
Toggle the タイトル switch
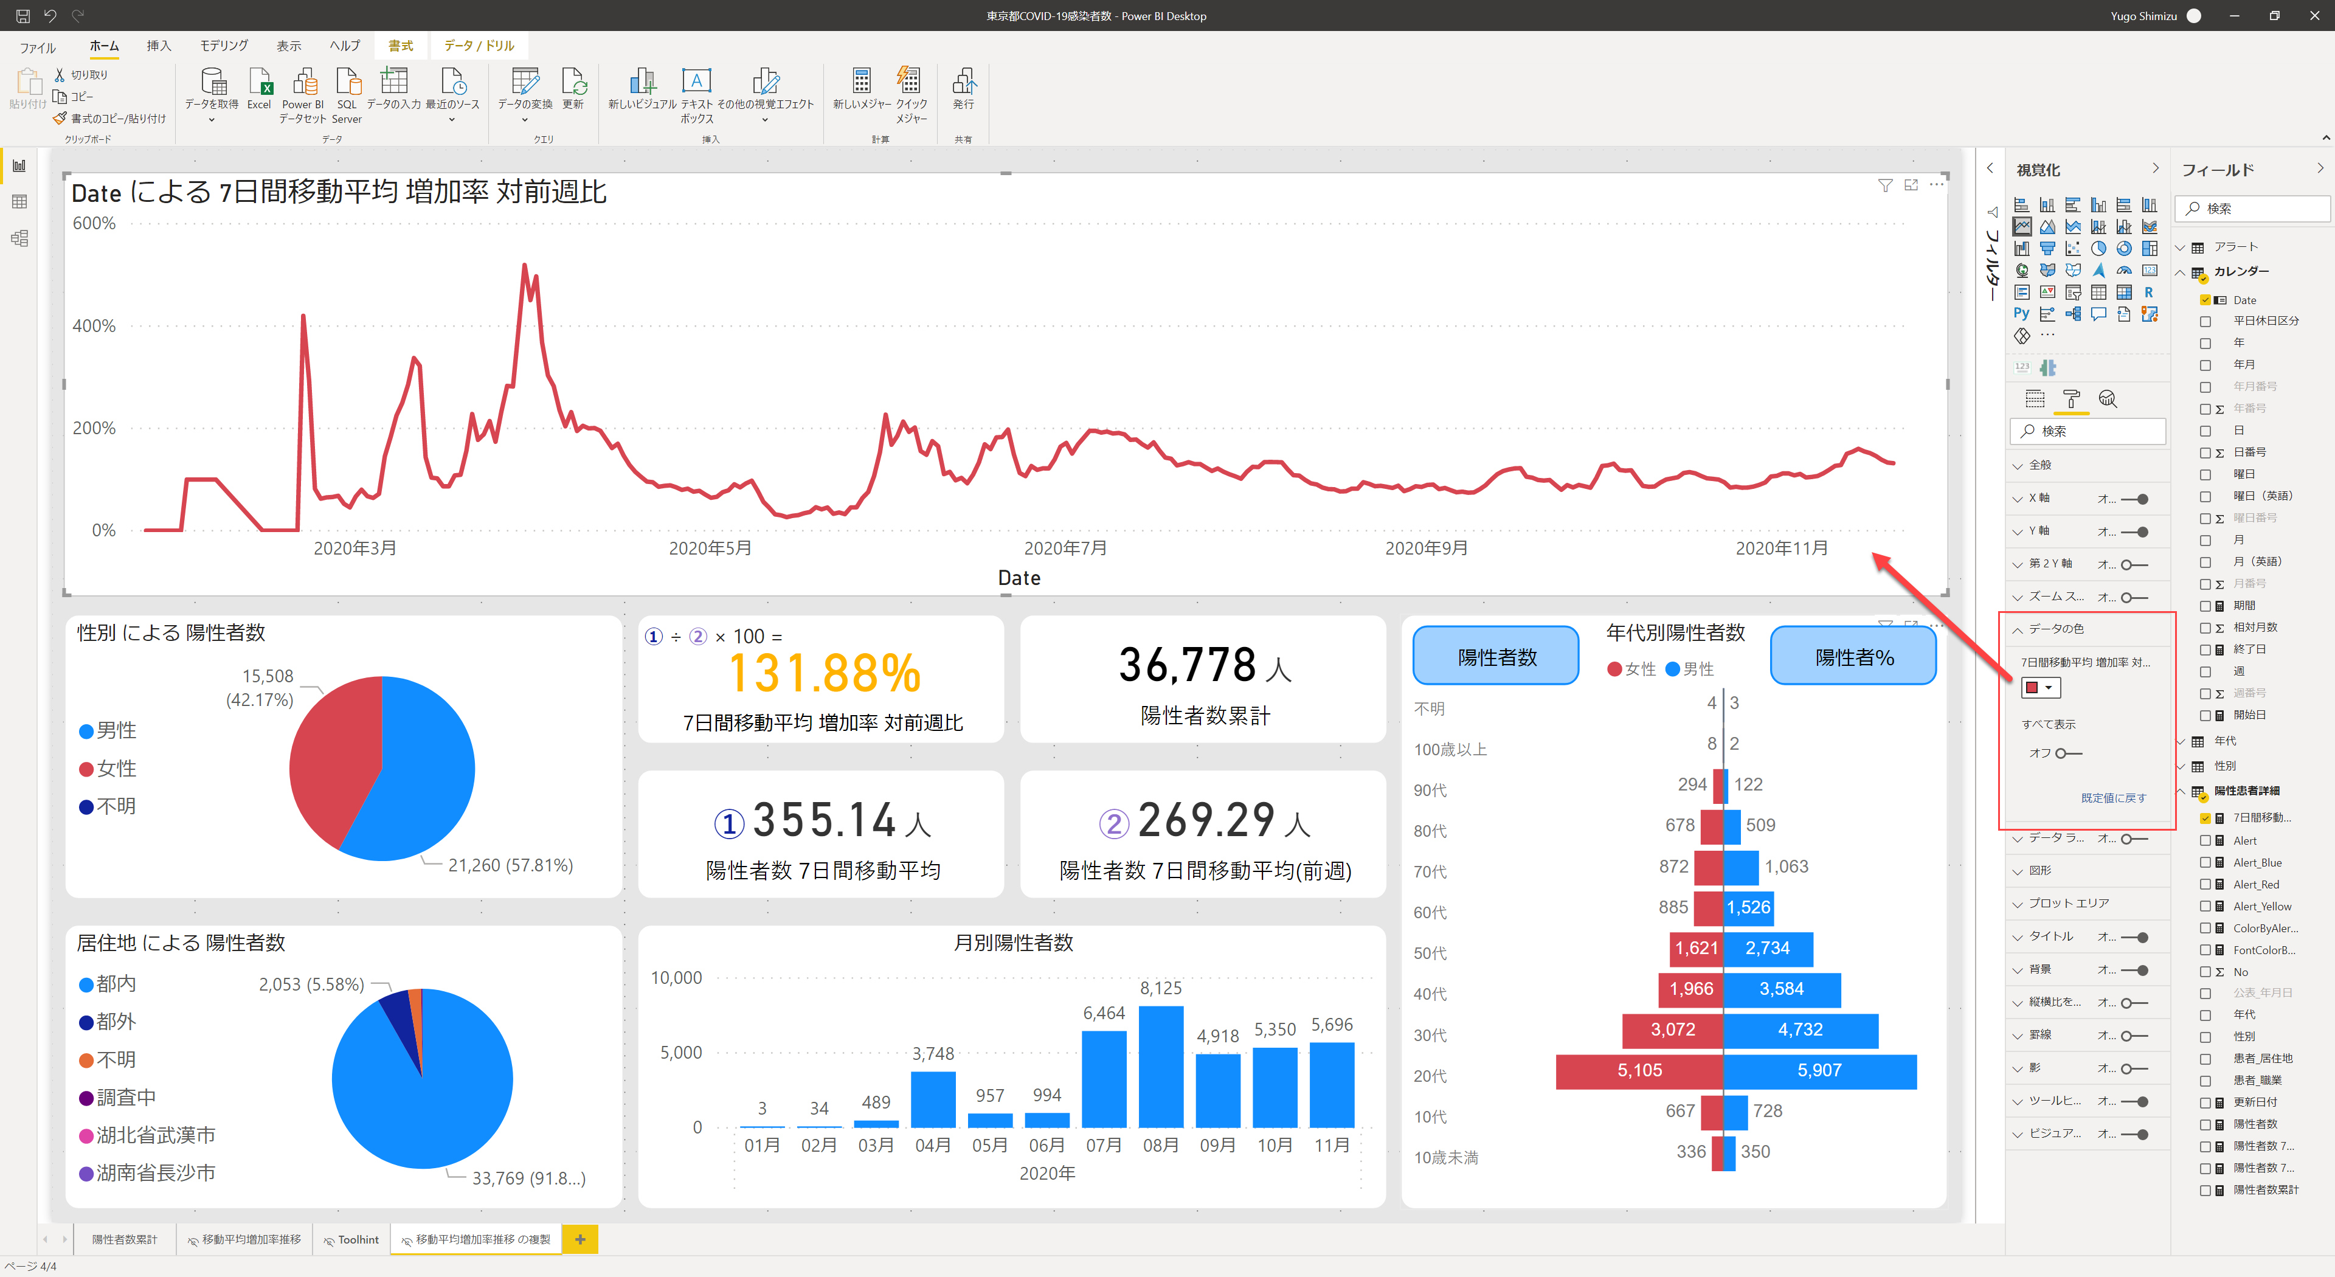[x=2135, y=937]
